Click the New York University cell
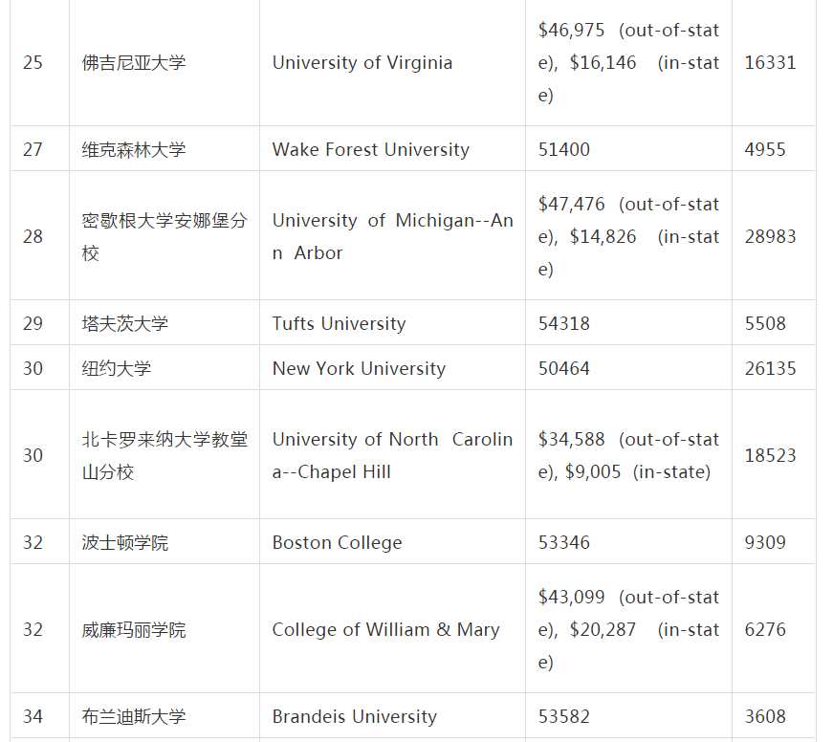 point(359,368)
